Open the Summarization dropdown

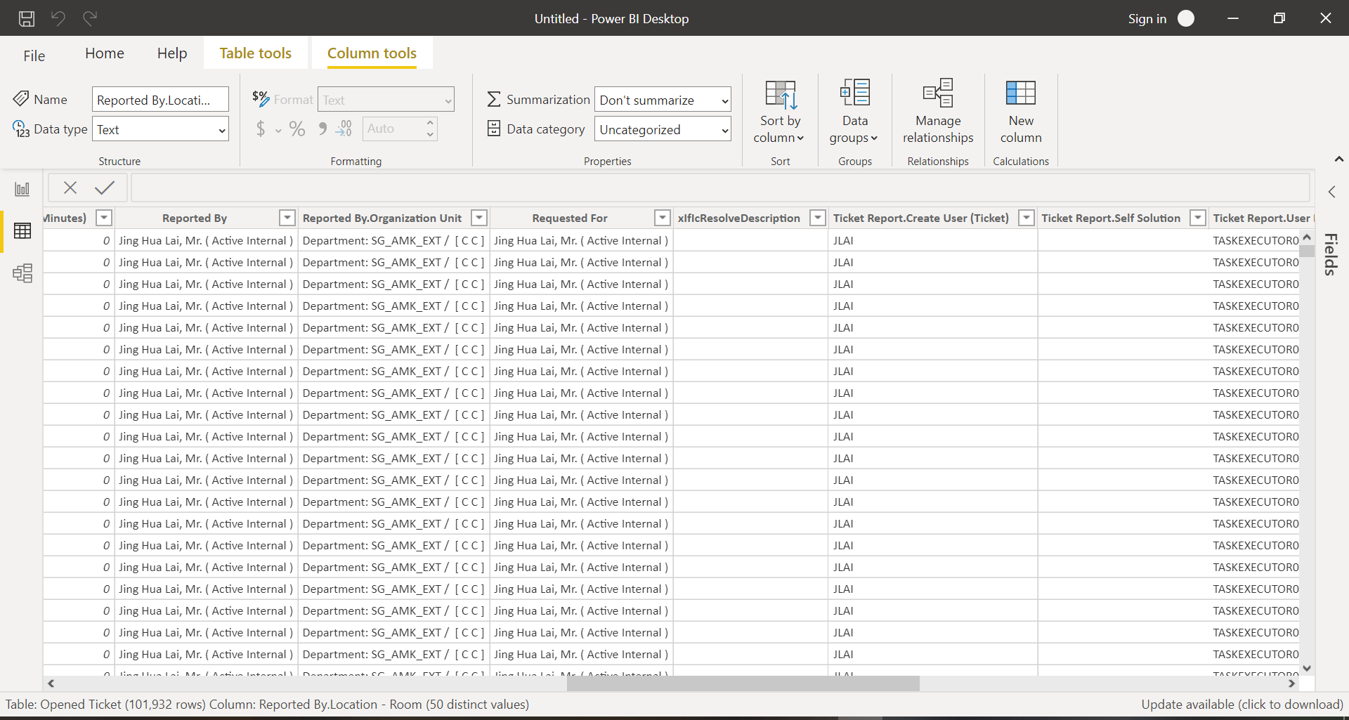tap(663, 100)
